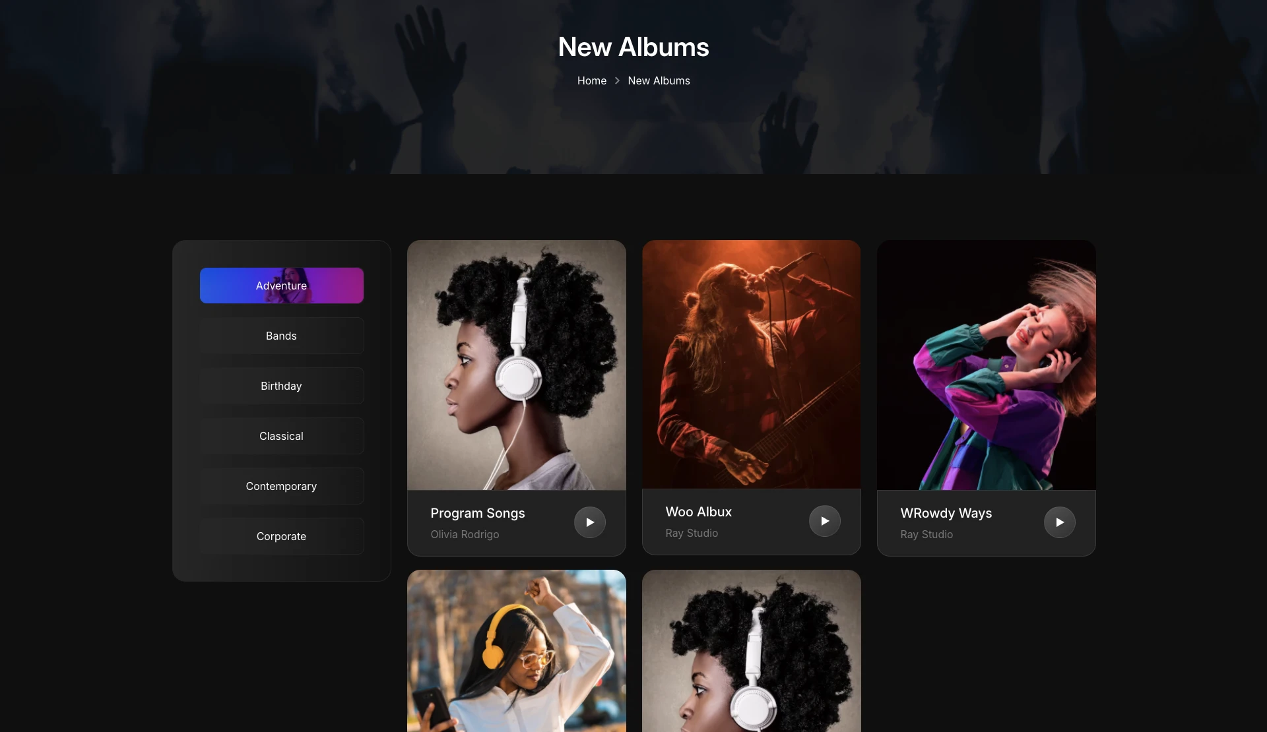Open the New Albums breadcrumb link
This screenshot has width=1267, height=732.
click(659, 80)
